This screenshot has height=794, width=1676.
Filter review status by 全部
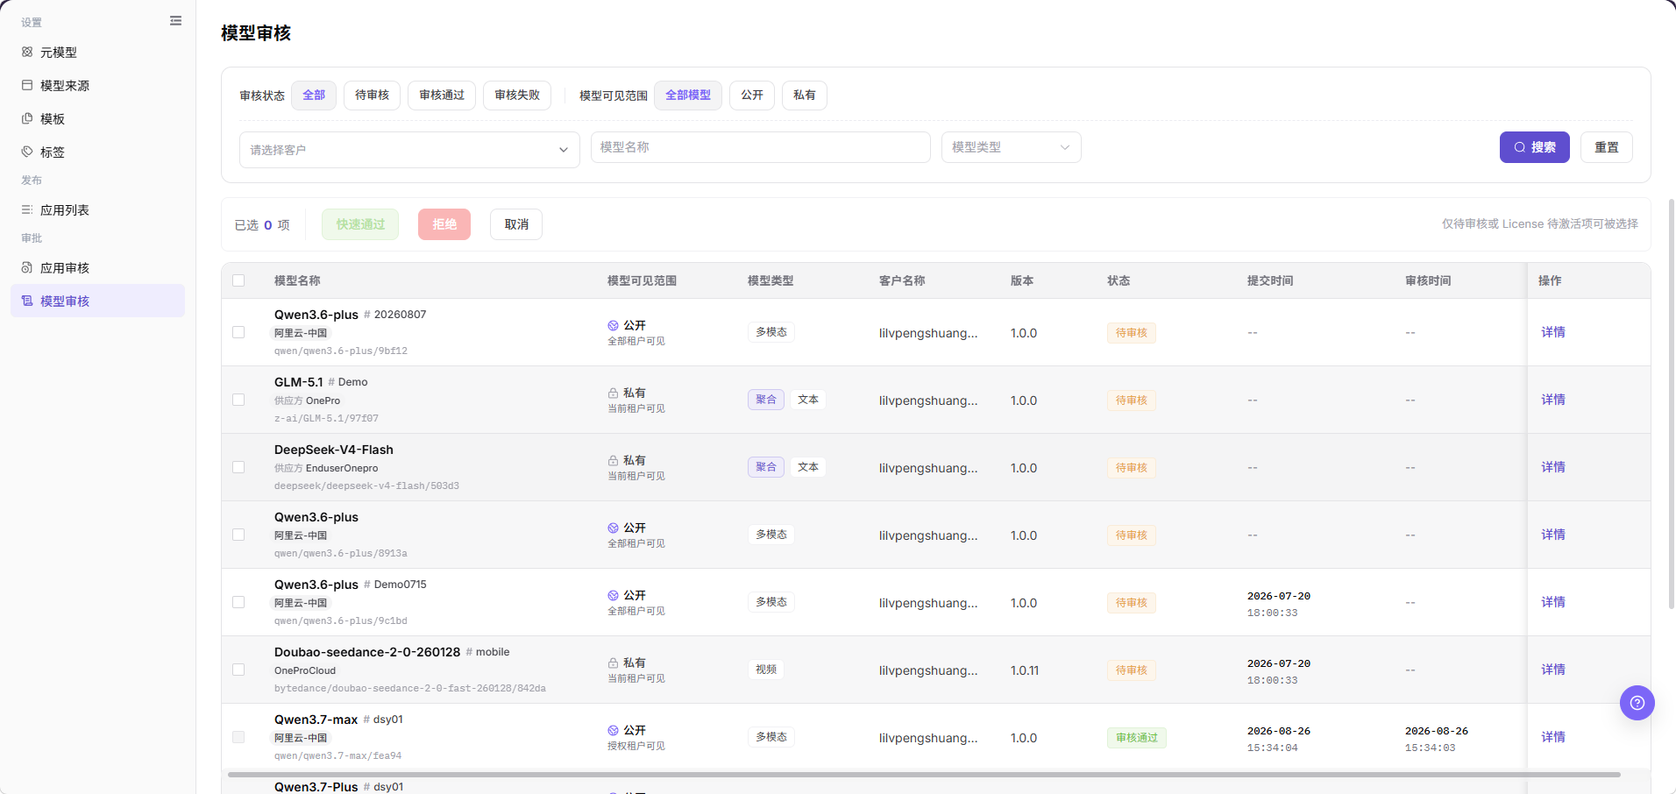pyautogui.click(x=314, y=95)
